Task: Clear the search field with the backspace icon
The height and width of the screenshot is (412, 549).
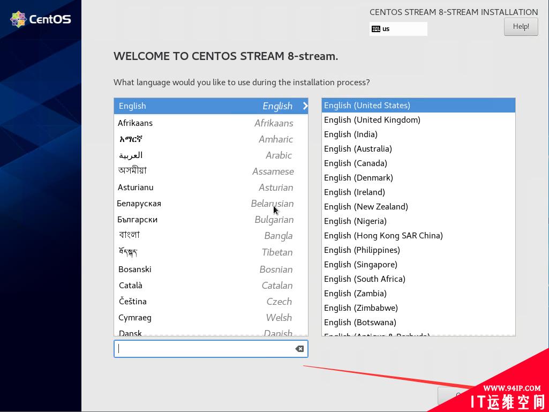Action: tap(299, 349)
